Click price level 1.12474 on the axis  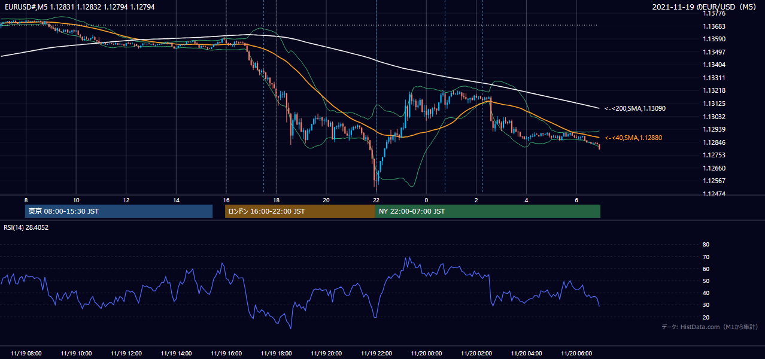tap(714, 194)
